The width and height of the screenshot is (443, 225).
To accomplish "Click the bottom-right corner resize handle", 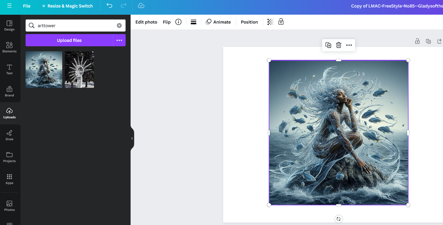I will click(x=408, y=205).
